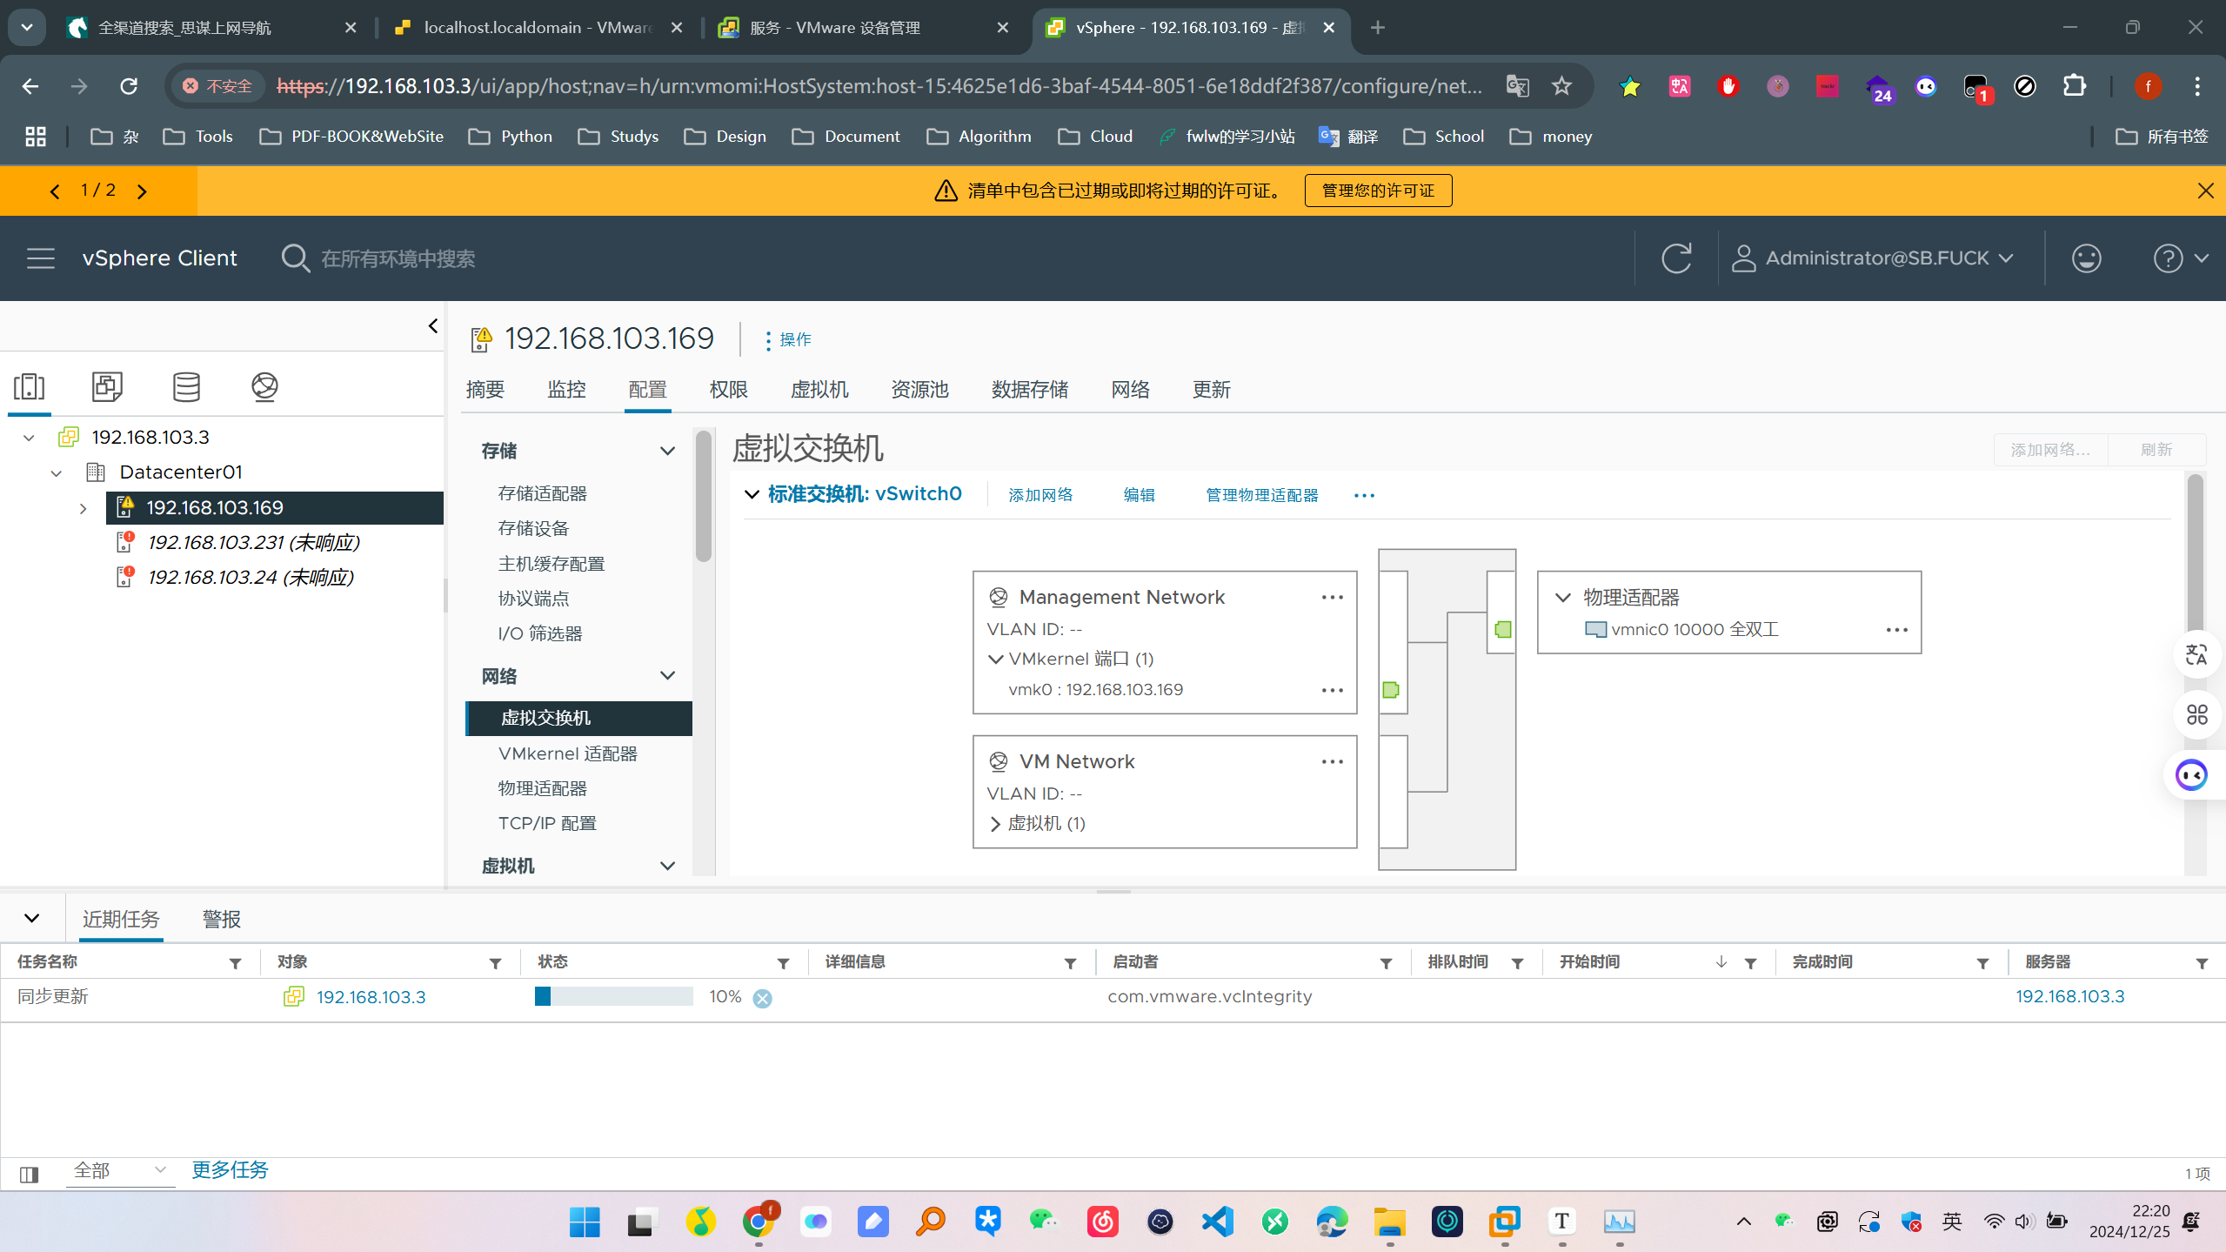
Task: Open the 操作 actions menu
Action: (x=787, y=339)
